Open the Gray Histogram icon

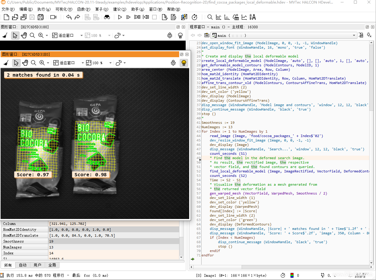218,17
